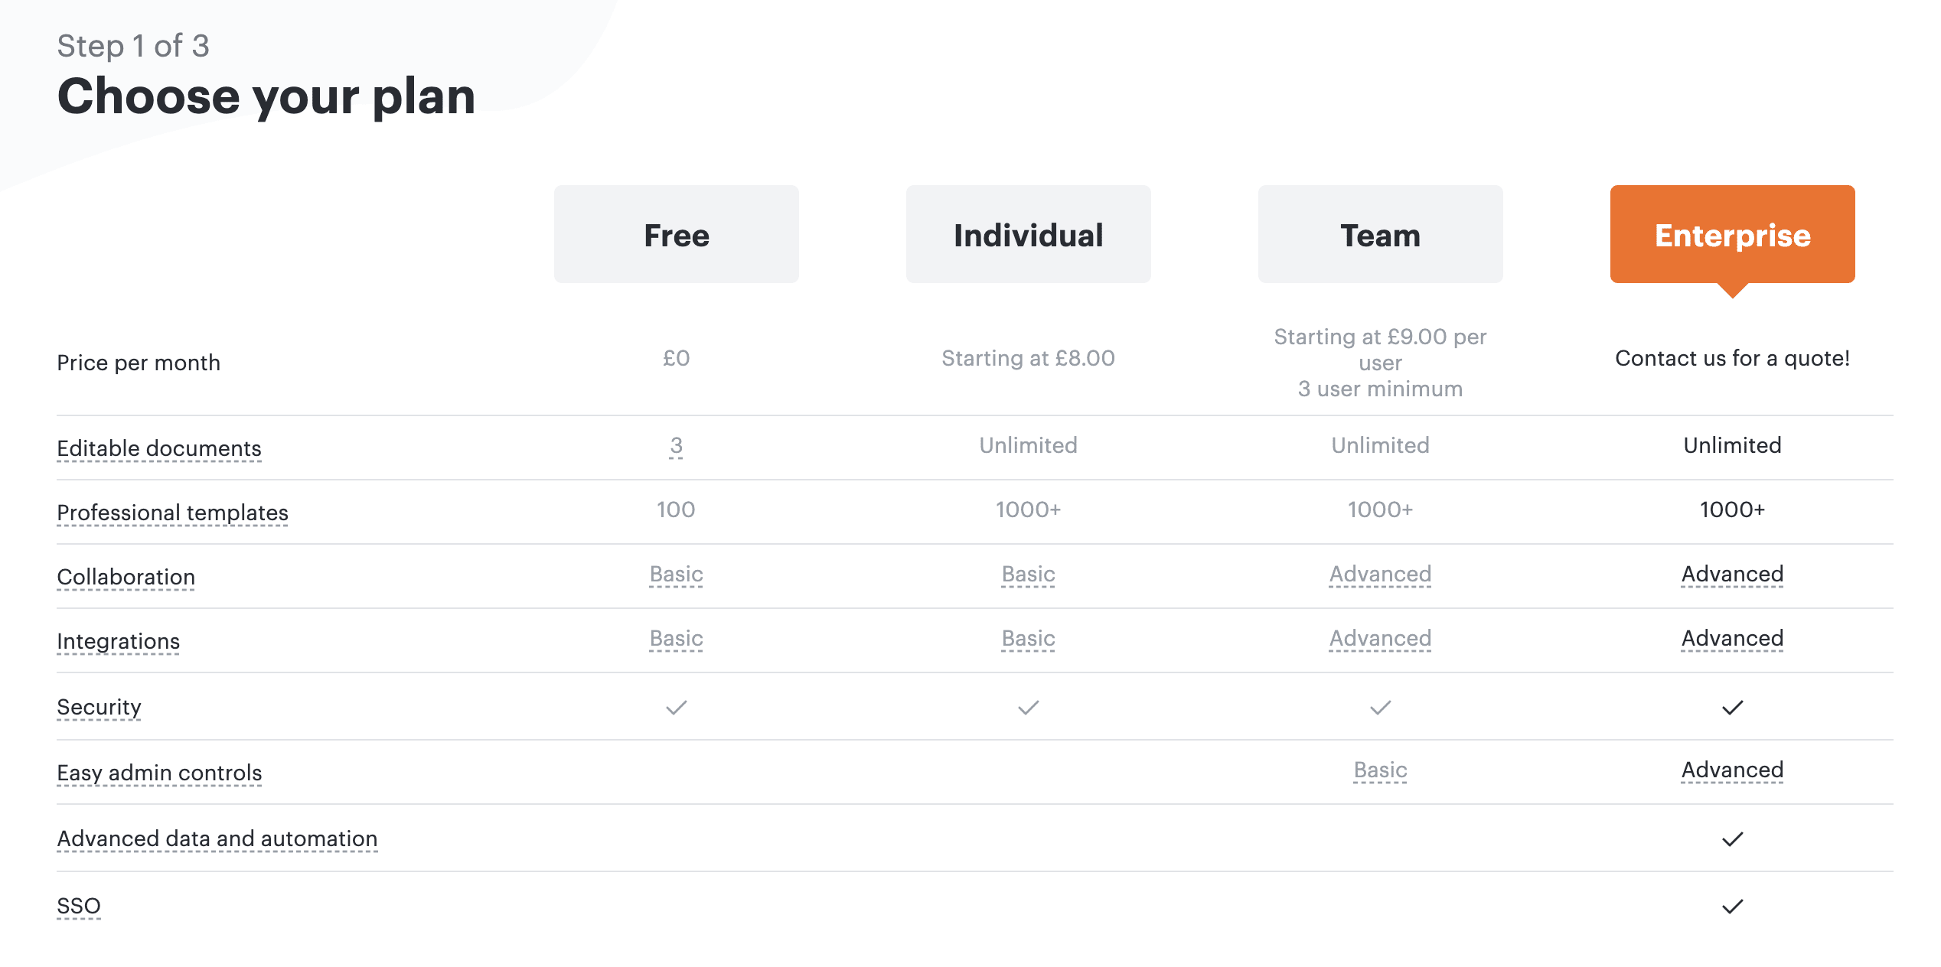Click the Easy admin controls label

point(159,773)
